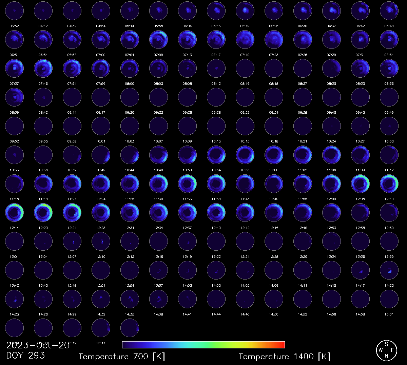
Task: Choose the dark 08:16 disk image
Action: point(245,68)
